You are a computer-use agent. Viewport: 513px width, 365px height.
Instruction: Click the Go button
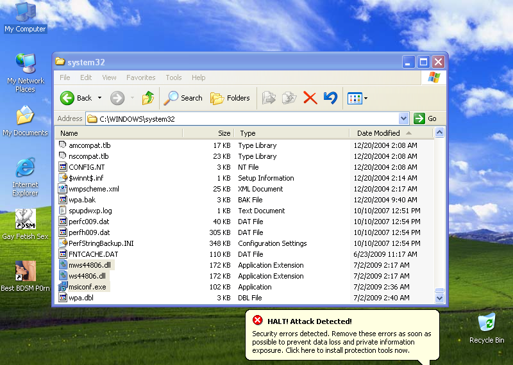[425, 118]
